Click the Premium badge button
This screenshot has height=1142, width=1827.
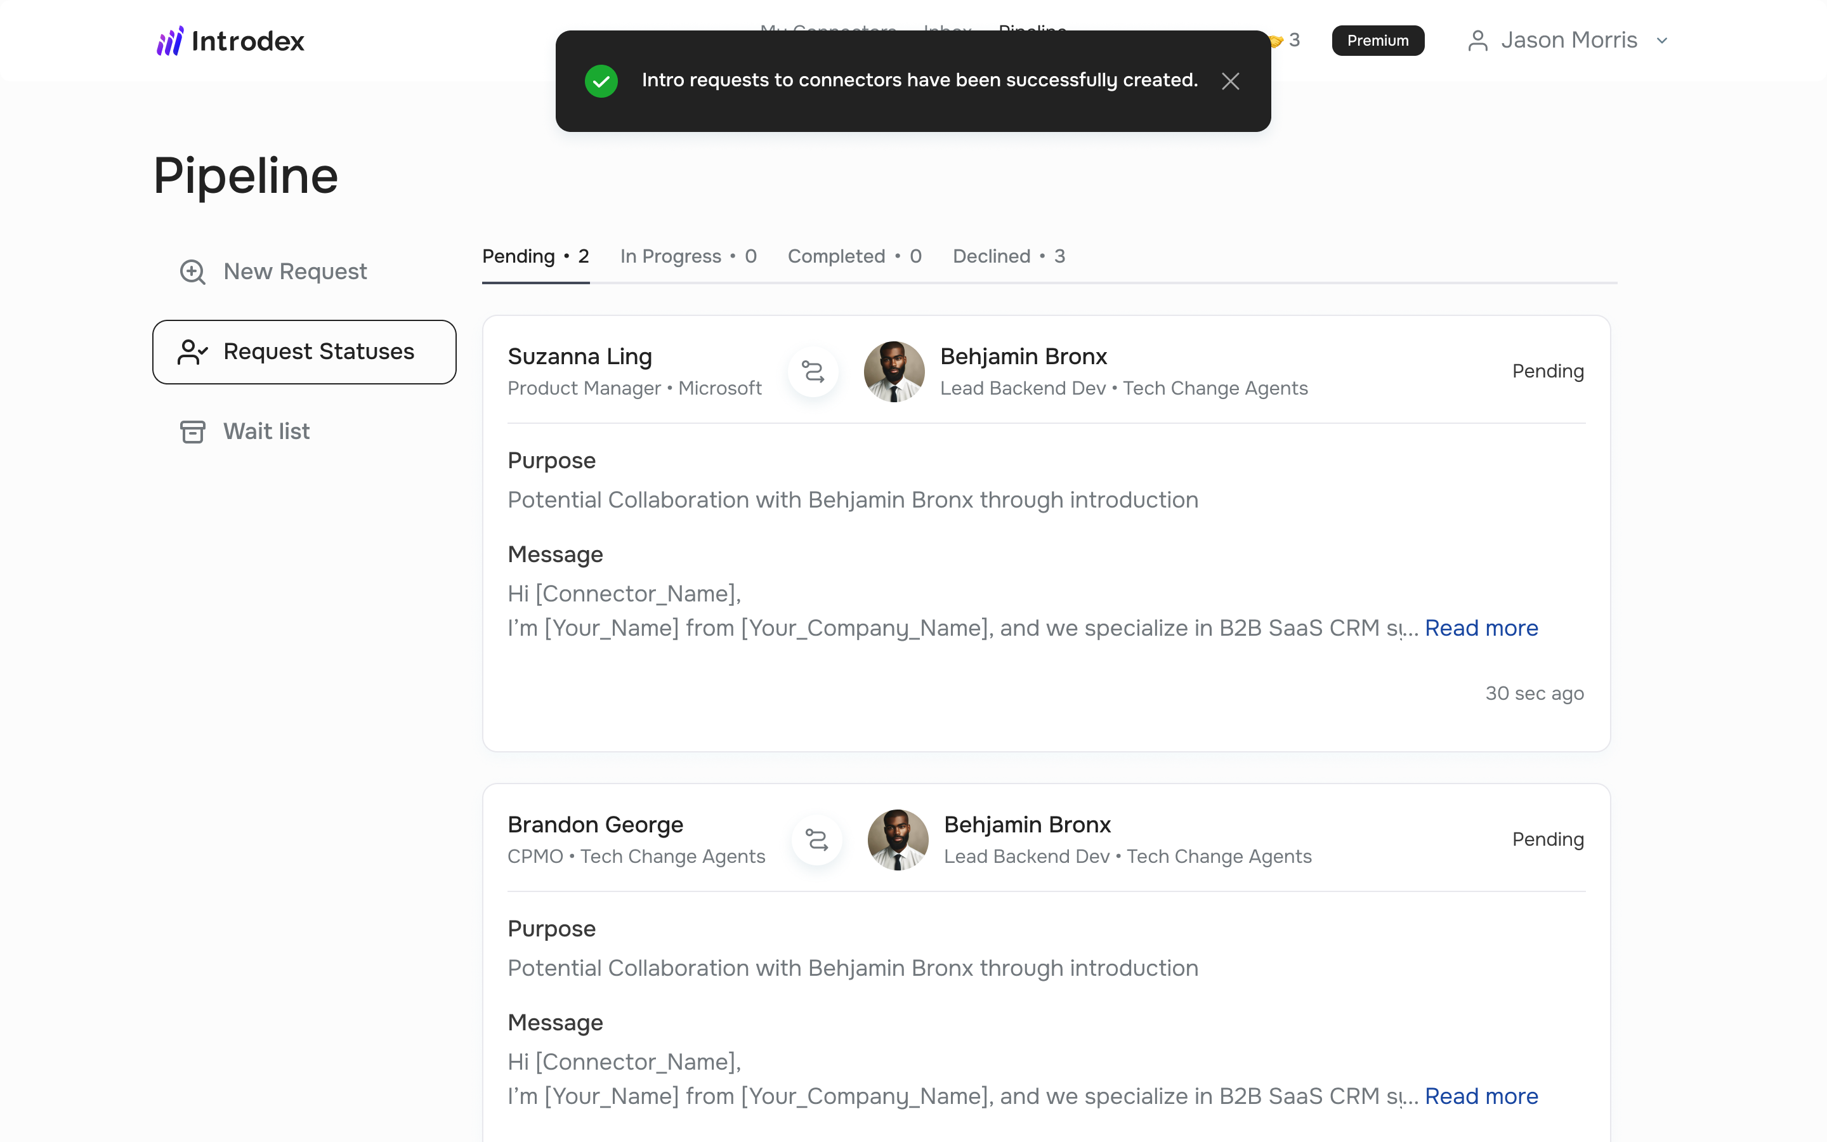click(x=1377, y=41)
